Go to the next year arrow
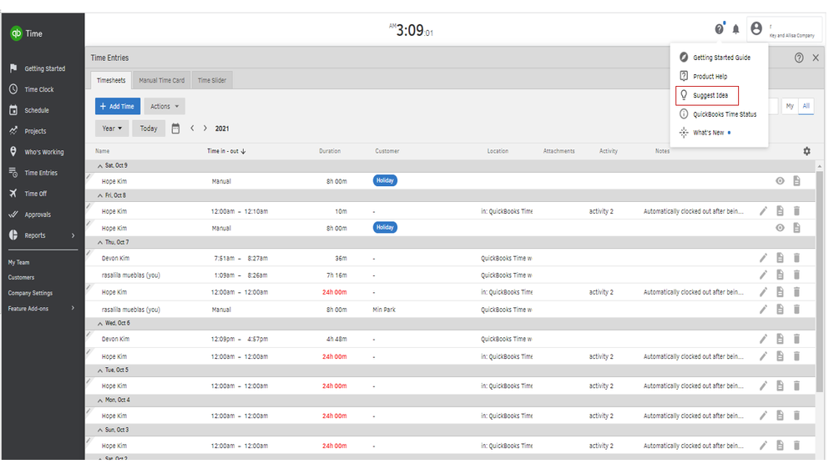The image size is (834, 469). pyautogui.click(x=205, y=129)
